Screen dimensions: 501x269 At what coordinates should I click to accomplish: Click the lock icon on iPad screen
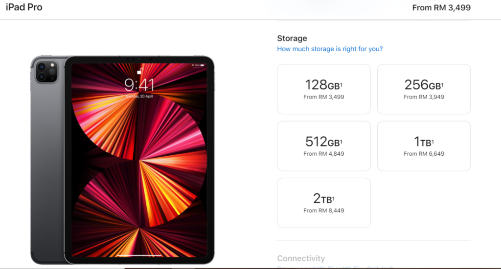tap(139, 71)
